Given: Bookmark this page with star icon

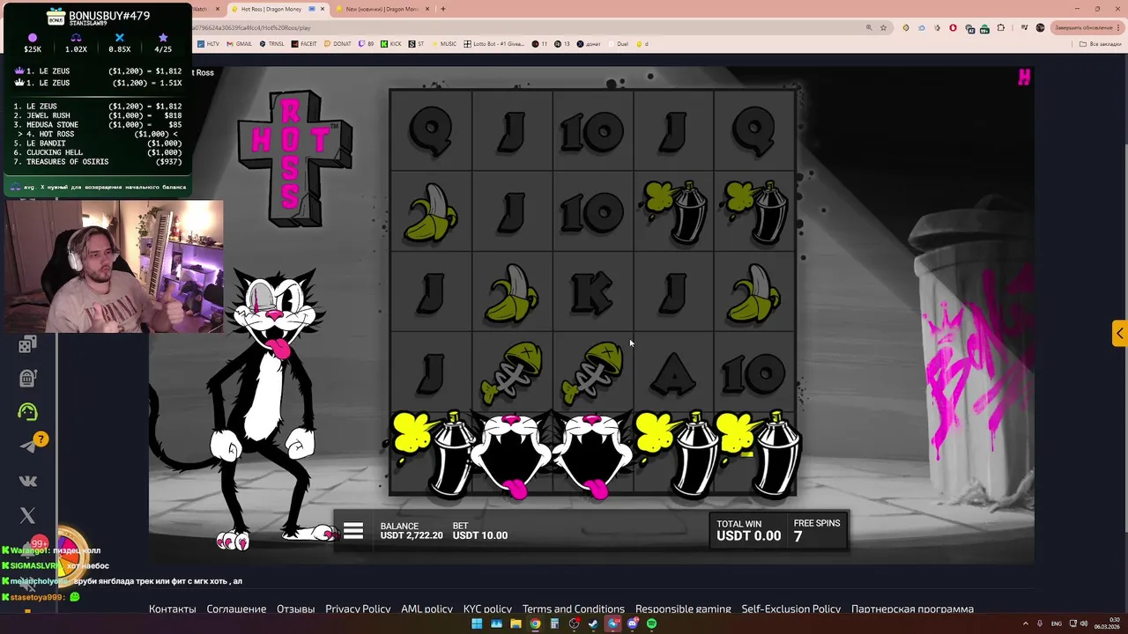Looking at the screenshot, I should (883, 27).
